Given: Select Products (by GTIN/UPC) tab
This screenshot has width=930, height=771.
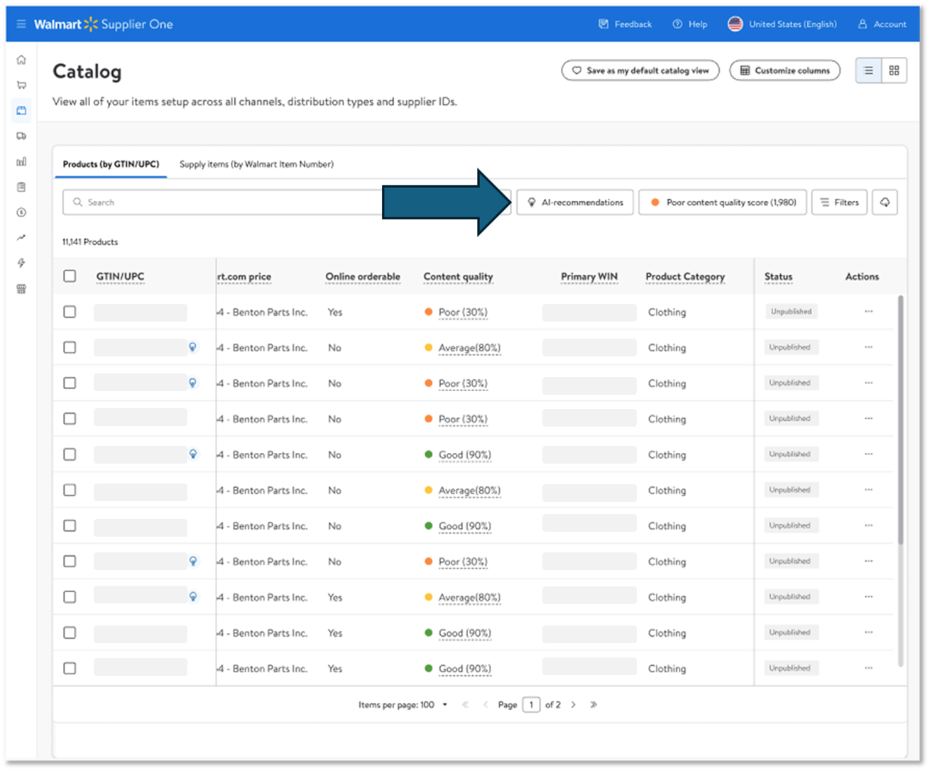Looking at the screenshot, I should pos(111,164).
